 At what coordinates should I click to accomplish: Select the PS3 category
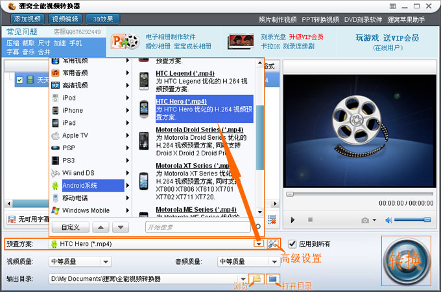[68, 161]
